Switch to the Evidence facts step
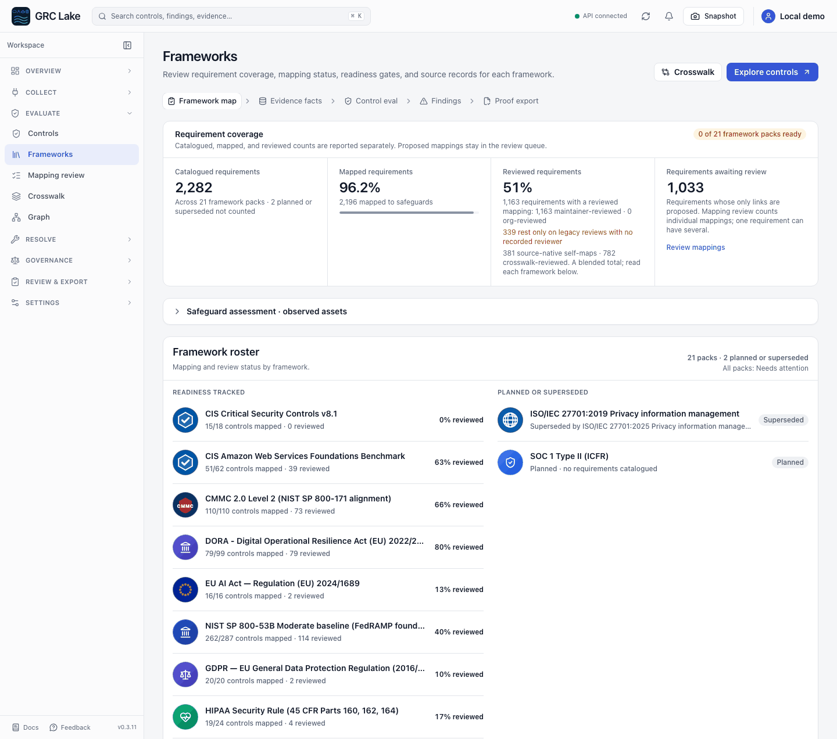 pyautogui.click(x=290, y=101)
